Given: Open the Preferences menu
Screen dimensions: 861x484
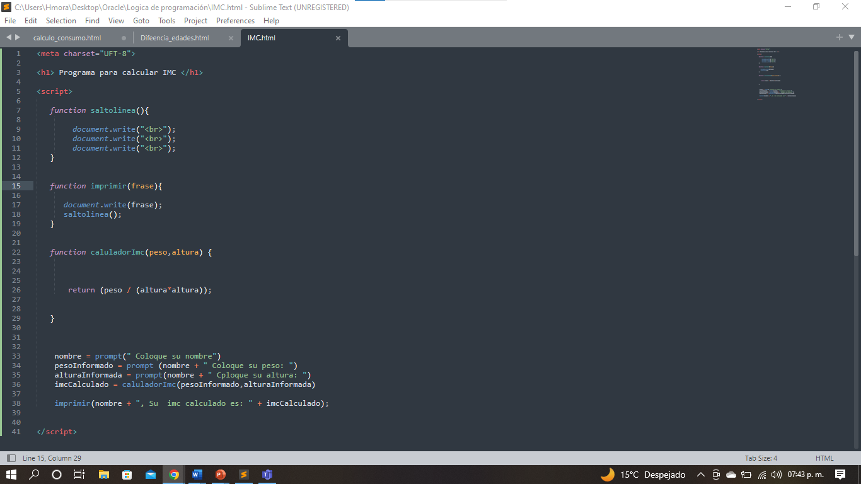Looking at the screenshot, I should click(x=236, y=21).
